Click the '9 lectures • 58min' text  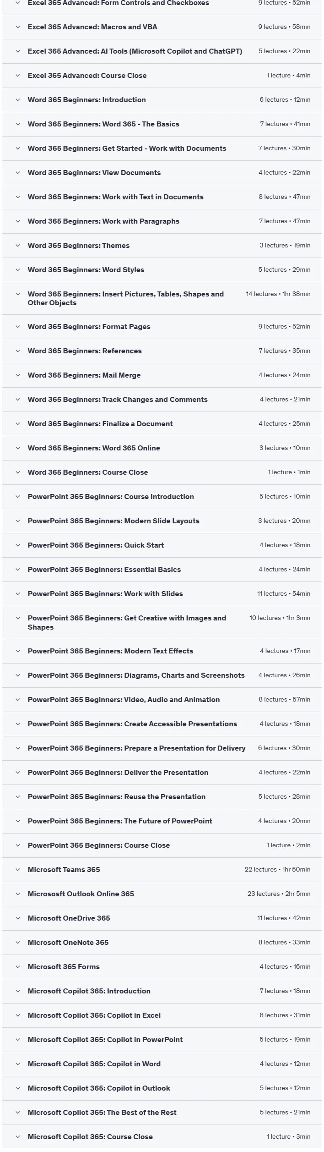tap(284, 27)
